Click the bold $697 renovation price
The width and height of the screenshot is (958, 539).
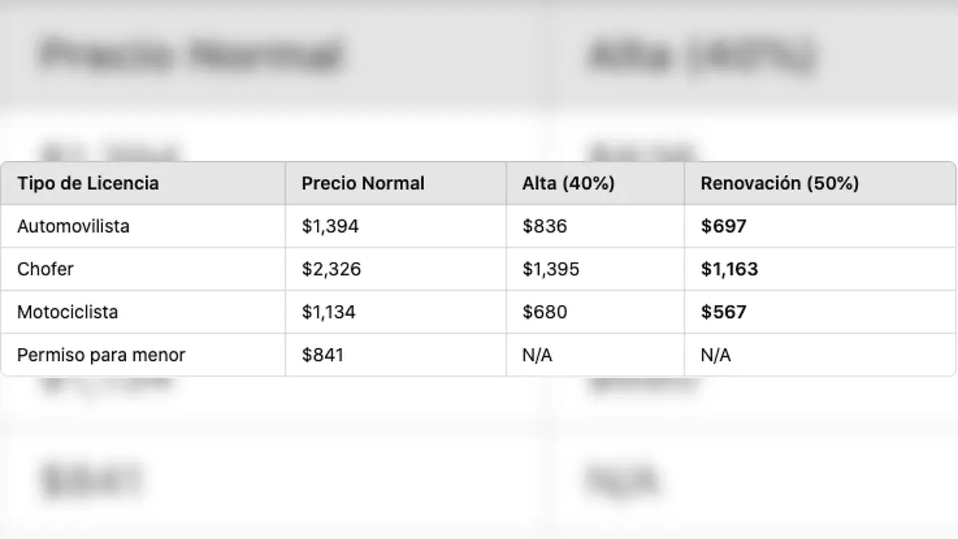(723, 226)
